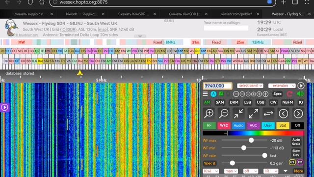The image size is (314, 177).
Task: Open the 'man' dropdown
Action: tap(231, 171)
